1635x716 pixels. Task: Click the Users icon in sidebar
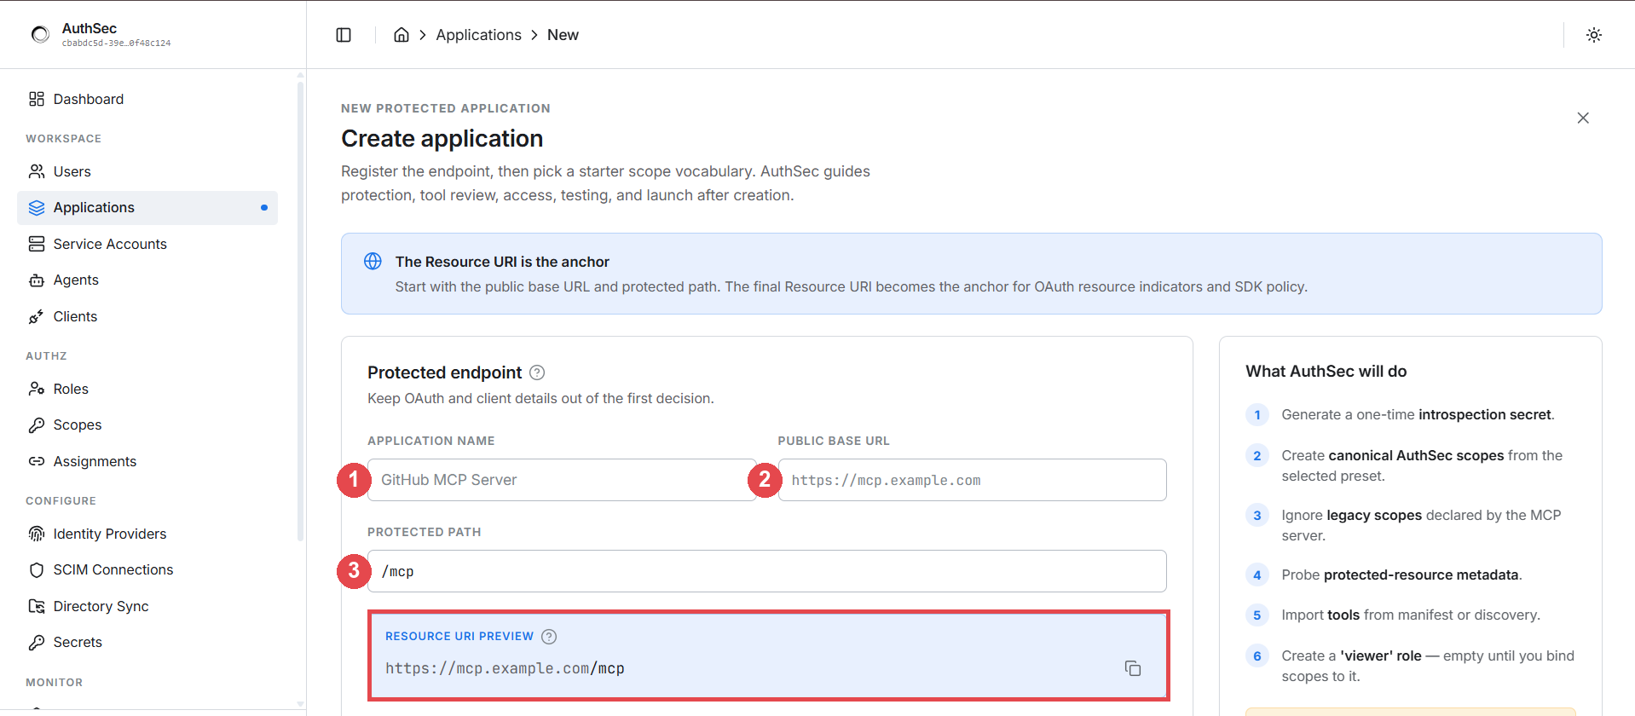37,171
